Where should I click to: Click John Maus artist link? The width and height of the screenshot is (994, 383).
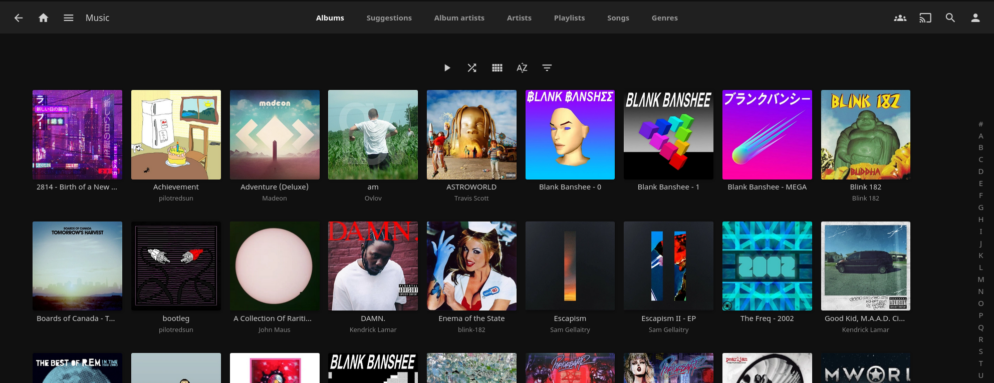pos(275,330)
